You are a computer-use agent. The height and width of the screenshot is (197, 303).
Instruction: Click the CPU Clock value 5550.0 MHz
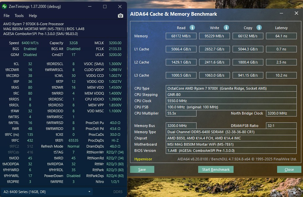click(x=231, y=100)
